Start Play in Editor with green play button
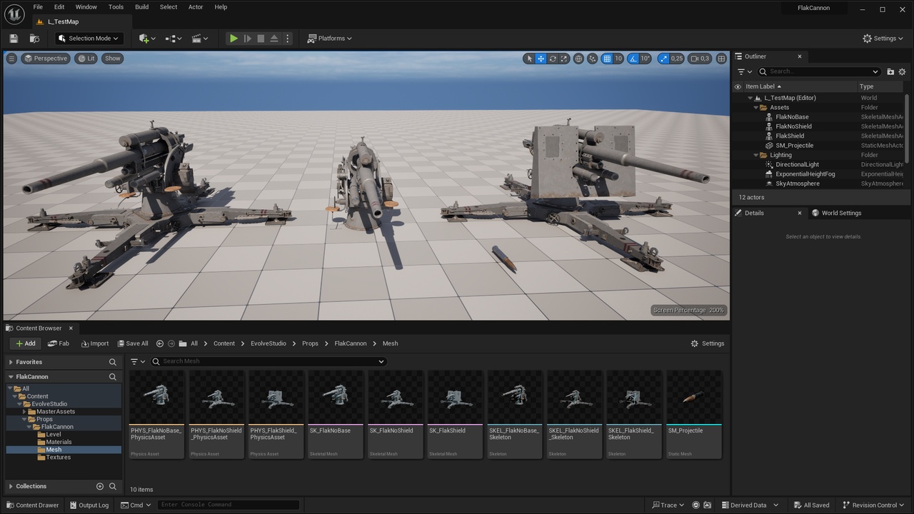 (x=233, y=39)
